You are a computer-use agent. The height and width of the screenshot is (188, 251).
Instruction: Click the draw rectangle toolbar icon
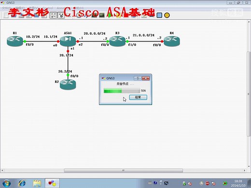coord(159,15)
